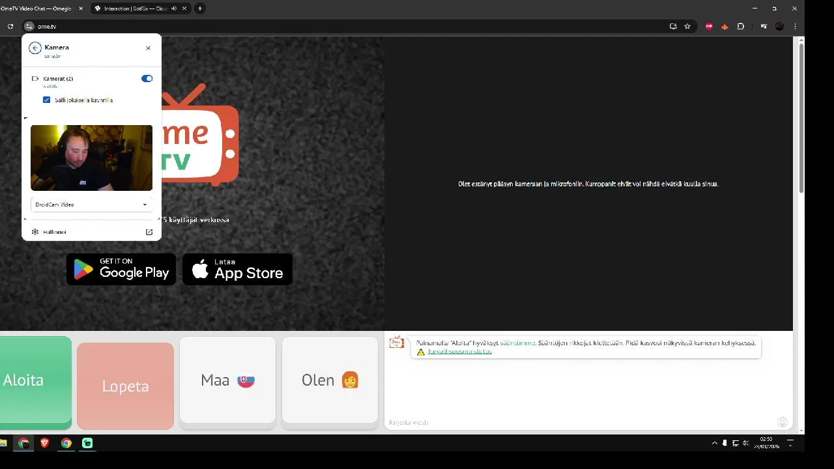Open the emoji picker in chat
This screenshot has height=469, width=834.
(x=783, y=422)
